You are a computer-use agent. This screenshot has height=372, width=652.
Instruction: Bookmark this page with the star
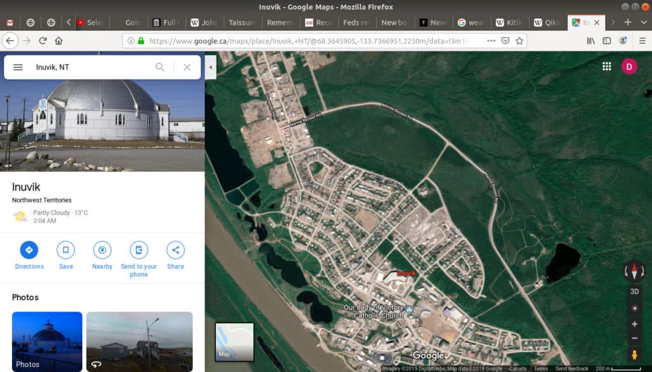[520, 41]
